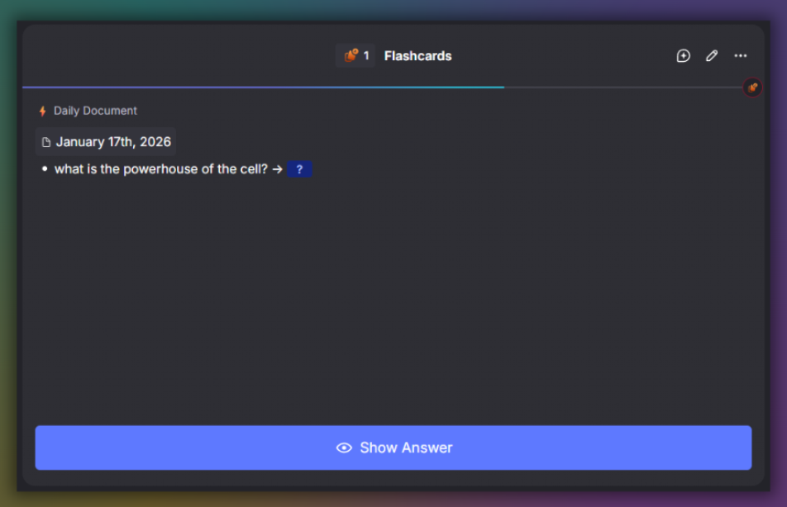Click the orange deck icon beside Flashcards title

click(x=351, y=55)
